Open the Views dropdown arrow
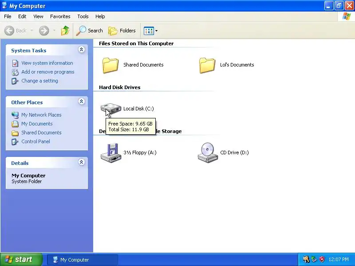The image size is (355, 266). tap(157, 31)
